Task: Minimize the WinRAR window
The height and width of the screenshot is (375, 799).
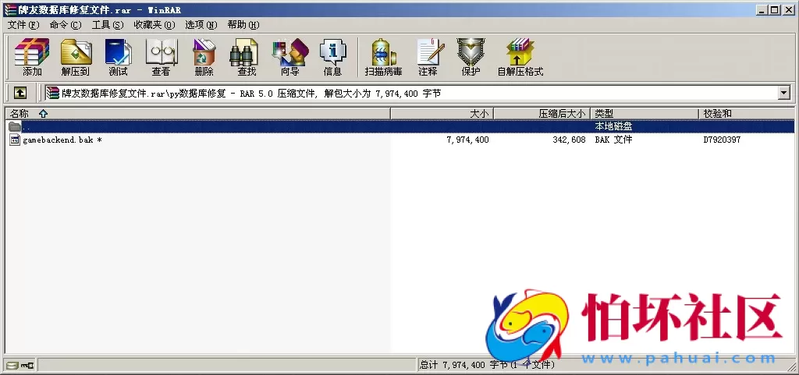Action: (x=762, y=9)
